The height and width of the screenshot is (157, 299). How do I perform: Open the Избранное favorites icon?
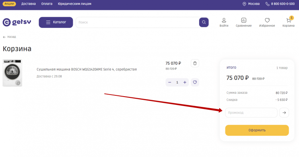point(267,22)
